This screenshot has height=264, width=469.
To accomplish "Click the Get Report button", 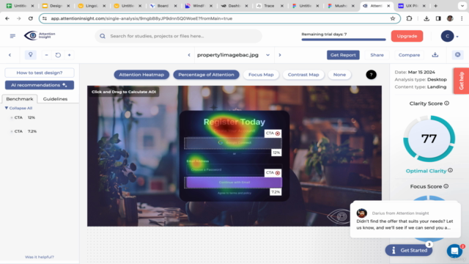I will 343,55.
